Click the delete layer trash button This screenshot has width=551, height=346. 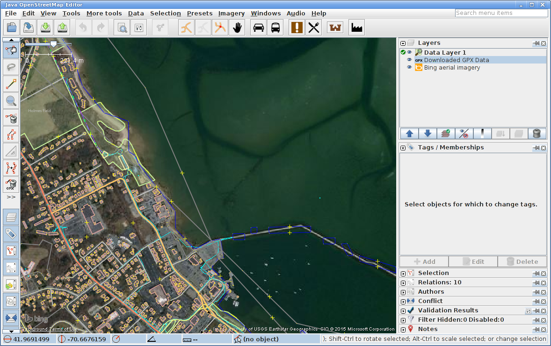(x=536, y=134)
